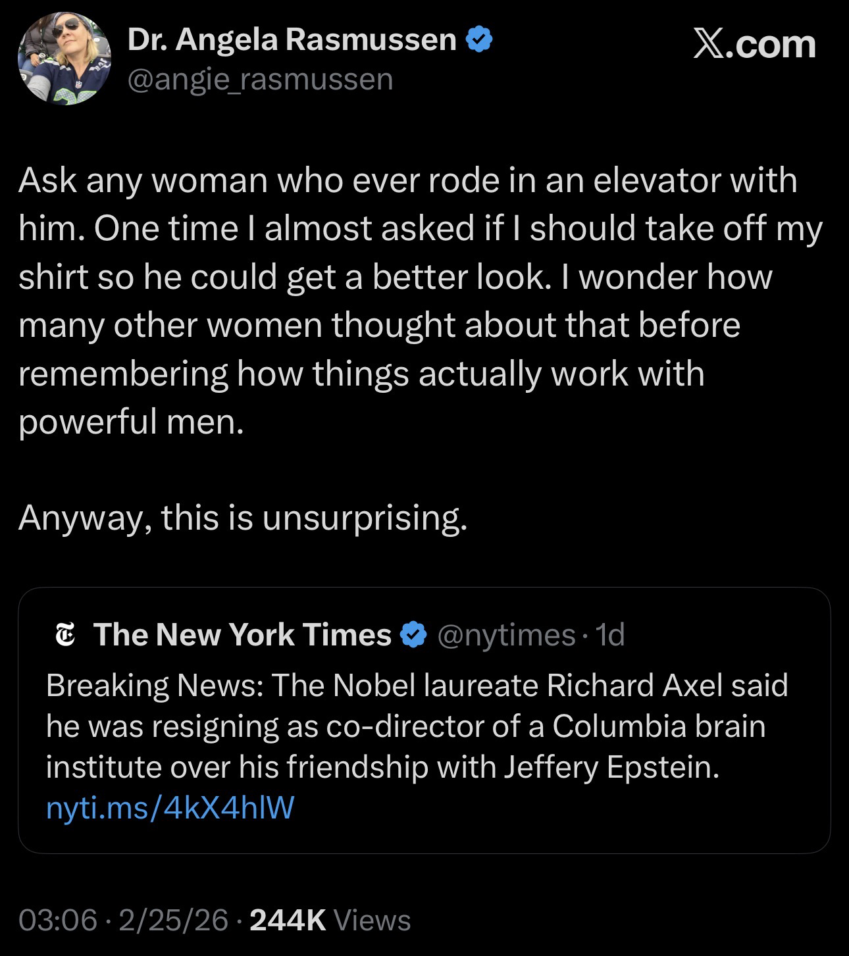Viewport: 849px width, 956px height.
Task: Click the X.com logo
Action: 754,45
